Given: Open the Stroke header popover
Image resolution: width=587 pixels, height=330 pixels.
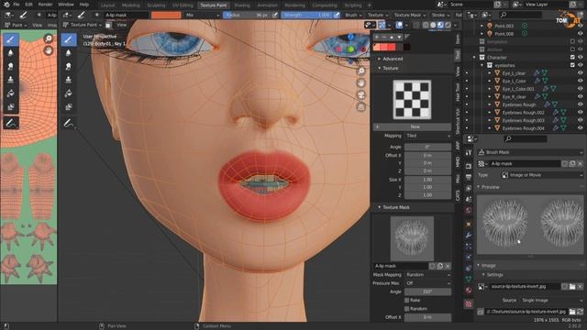Looking at the screenshot, I should pyautogui.click(x=440, y=15).
